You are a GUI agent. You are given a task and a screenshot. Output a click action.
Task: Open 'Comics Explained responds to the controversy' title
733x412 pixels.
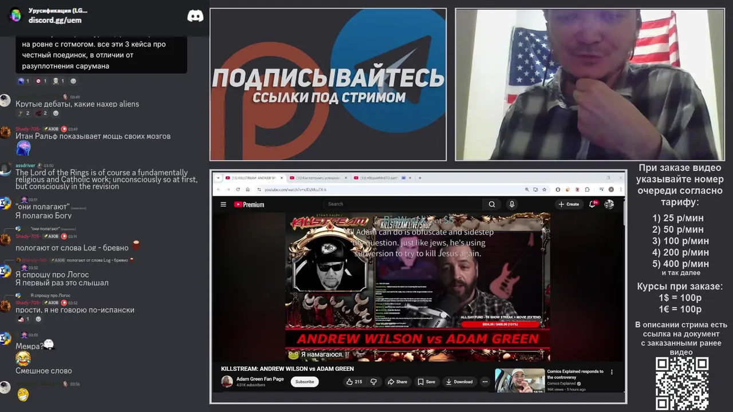575,374
